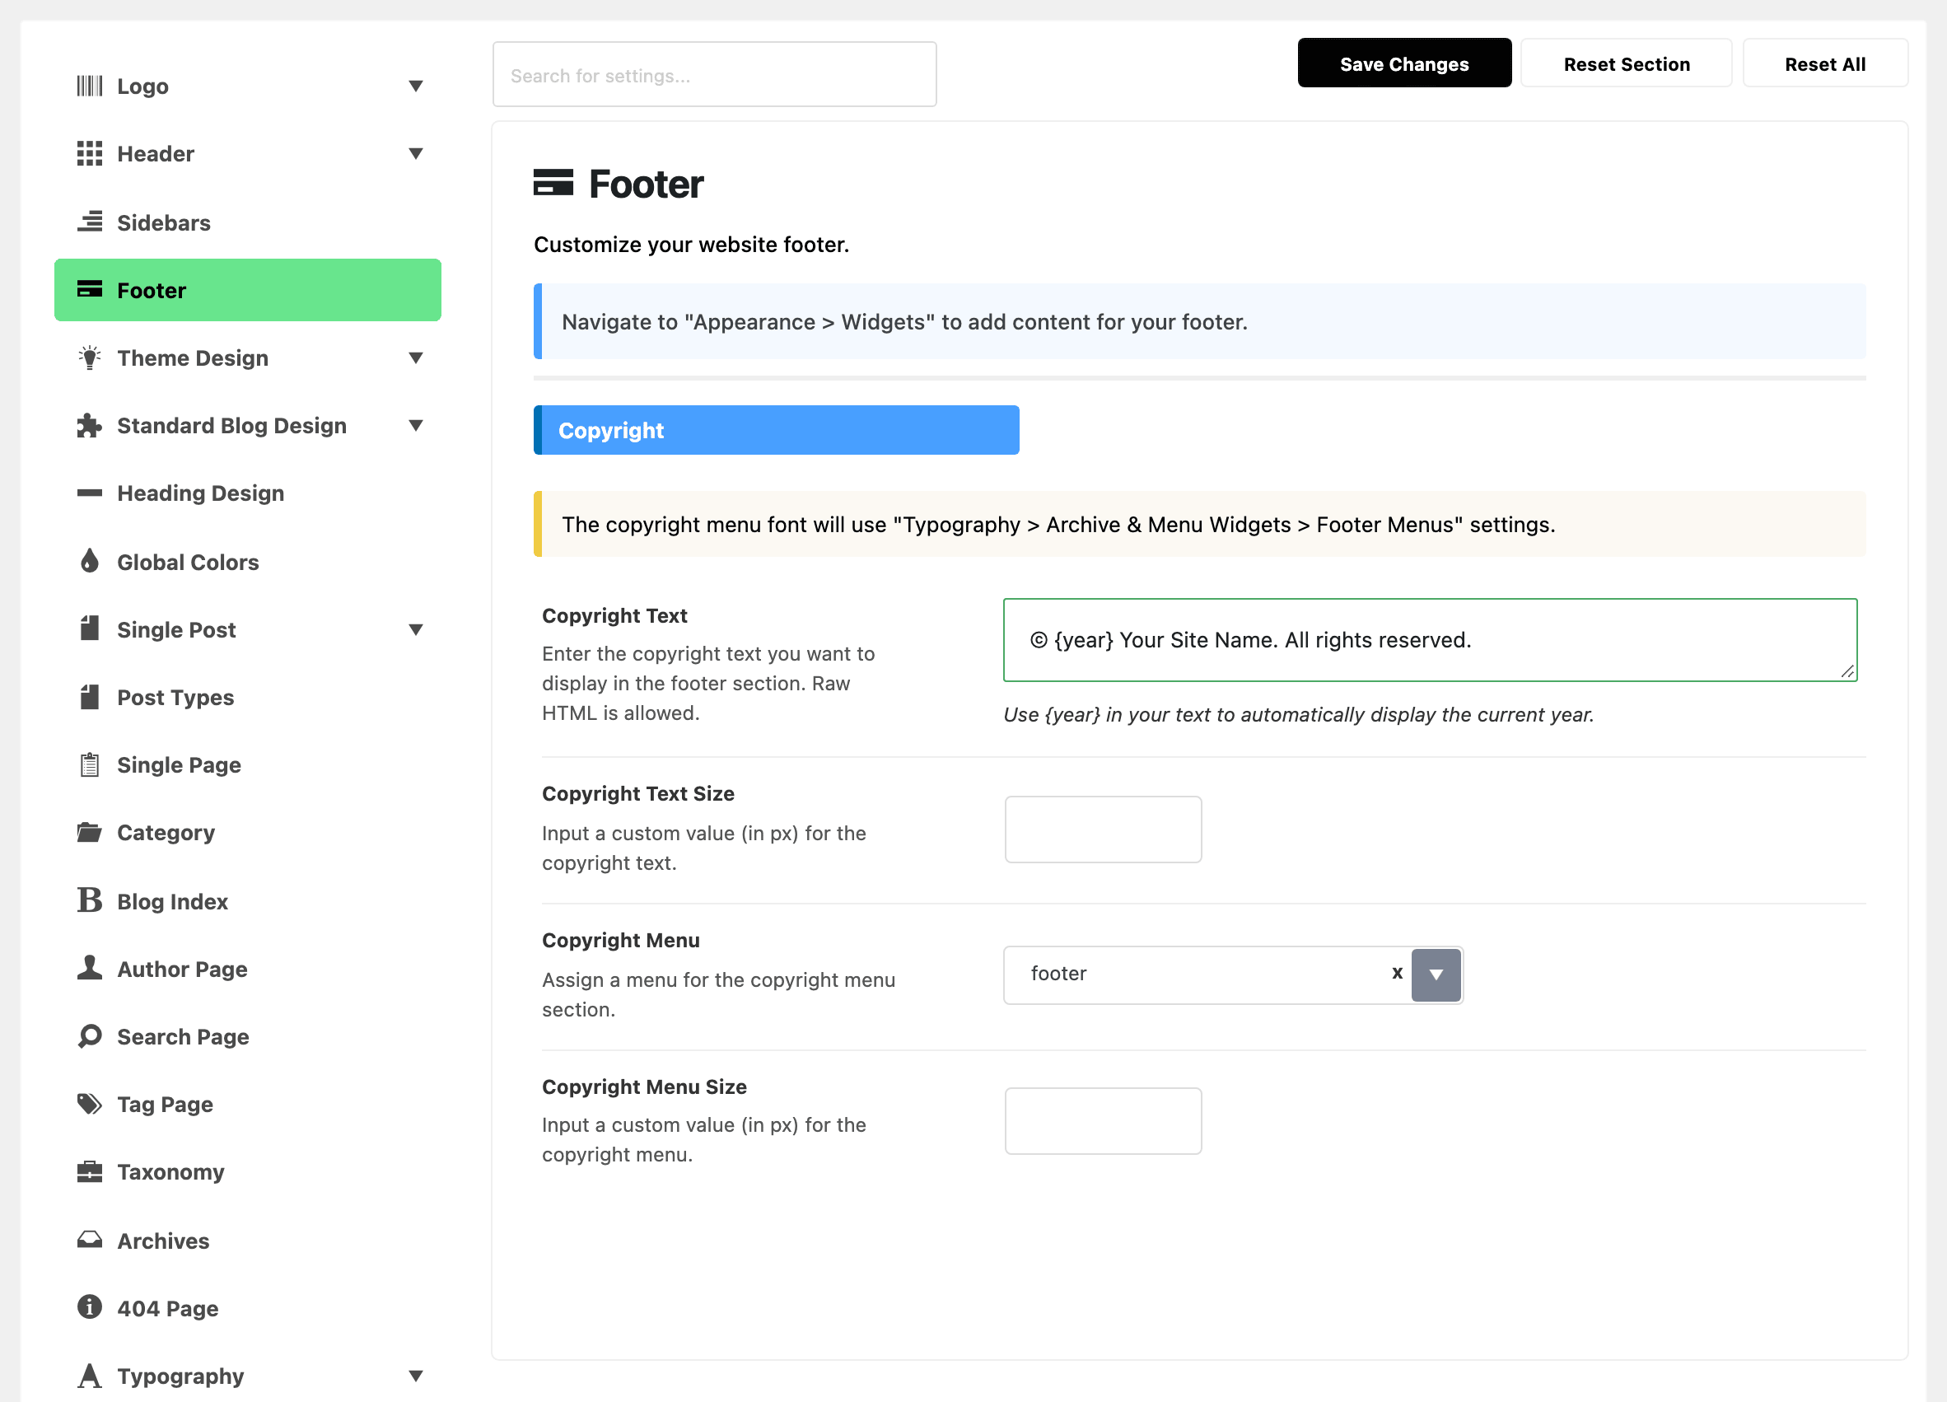Open Heading Design settings
The height and width of the screenshot is (1402, 1947).
[x=247, y=493]
